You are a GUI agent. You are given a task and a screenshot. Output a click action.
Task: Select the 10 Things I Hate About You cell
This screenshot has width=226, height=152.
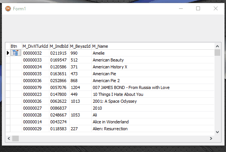153,94
